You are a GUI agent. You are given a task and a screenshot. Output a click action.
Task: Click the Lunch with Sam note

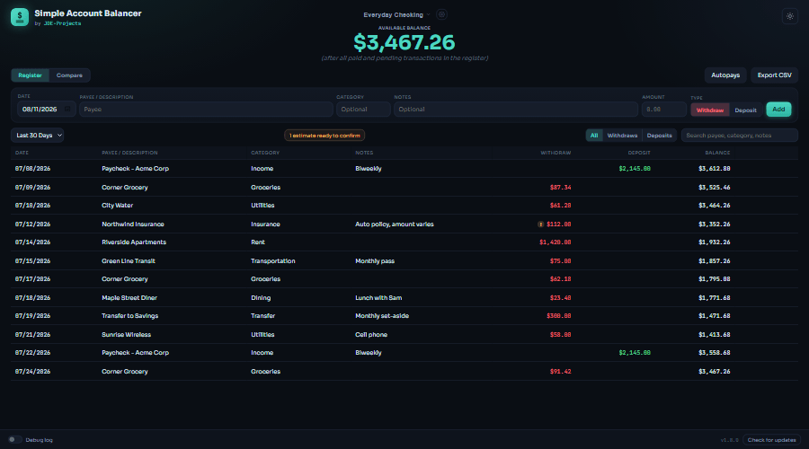point(378,298)
